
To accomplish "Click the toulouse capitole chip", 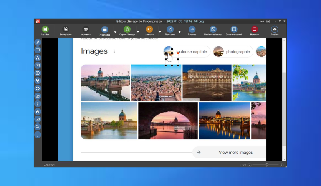I will [187, 51].
